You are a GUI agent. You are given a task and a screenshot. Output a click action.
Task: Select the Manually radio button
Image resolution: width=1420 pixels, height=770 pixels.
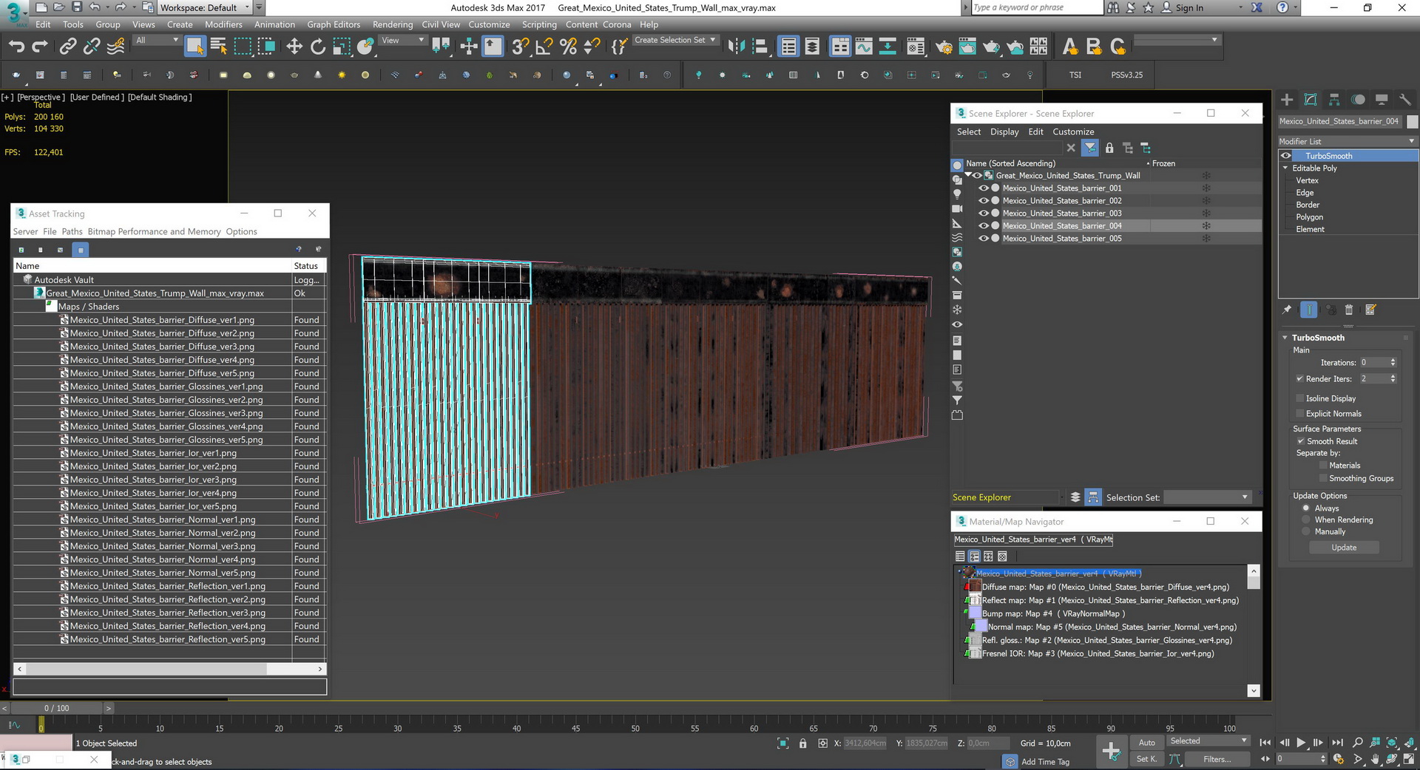pos(1306,531)
